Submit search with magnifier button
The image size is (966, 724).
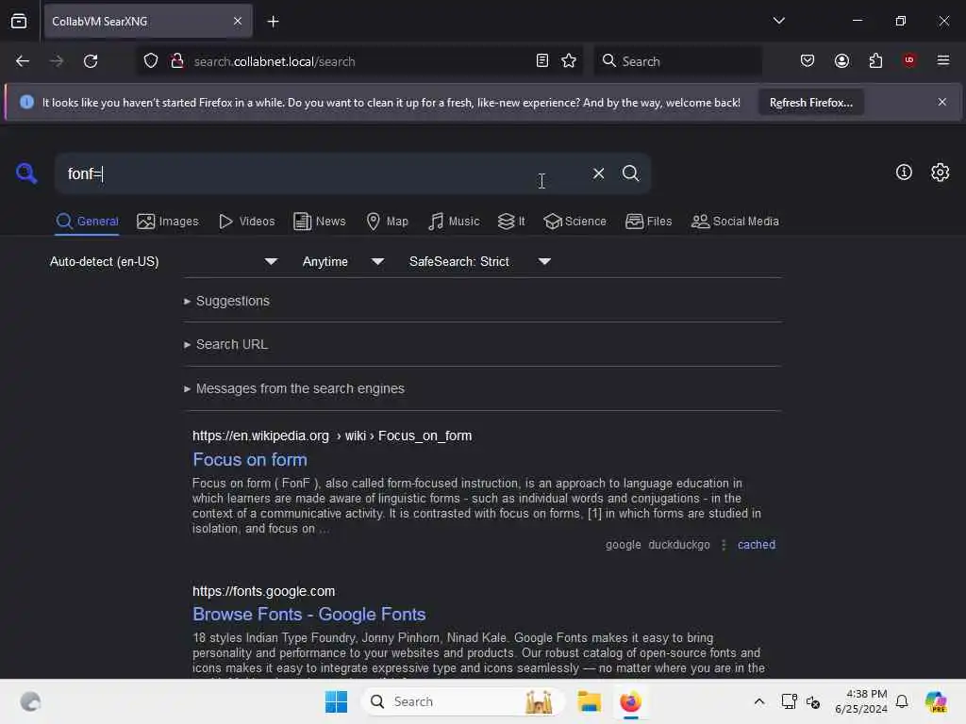(630, 173)
